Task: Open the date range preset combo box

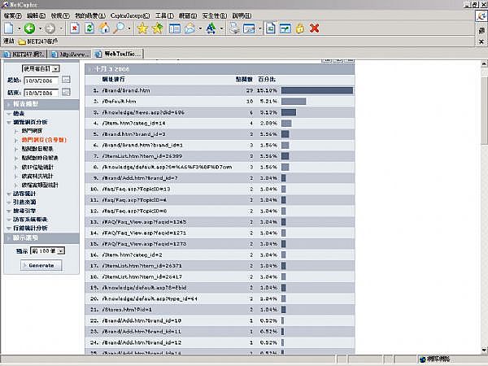Action: (x=41, y=68)
